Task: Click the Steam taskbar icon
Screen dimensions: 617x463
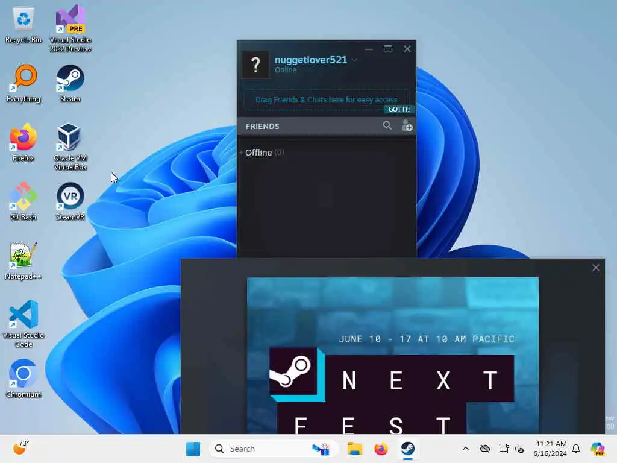Action: pos(408,449)
